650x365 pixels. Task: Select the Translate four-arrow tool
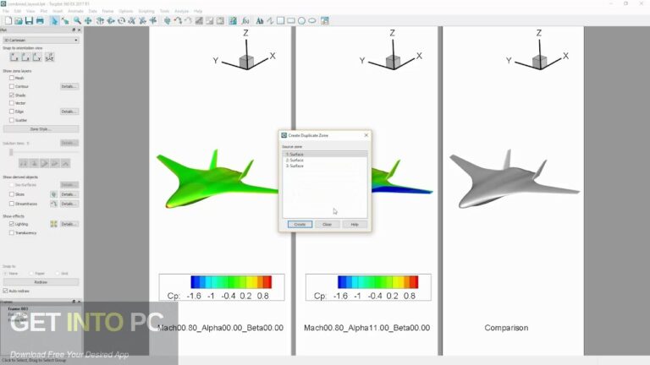(88, 20)
